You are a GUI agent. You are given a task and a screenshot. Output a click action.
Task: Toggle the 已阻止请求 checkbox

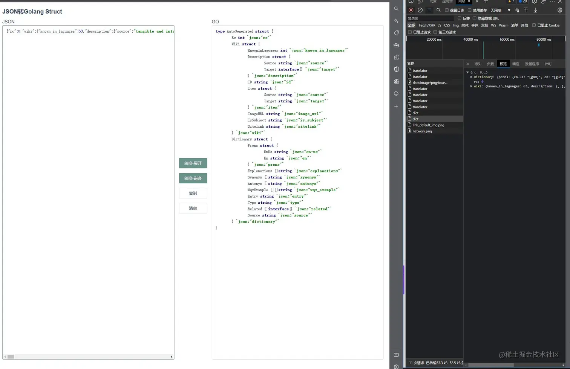tap(410, 32)
